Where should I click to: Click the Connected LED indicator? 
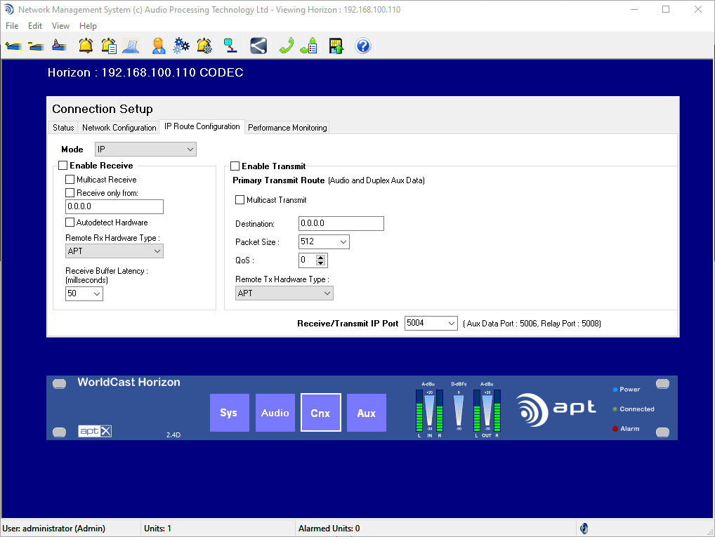(615, 409)
